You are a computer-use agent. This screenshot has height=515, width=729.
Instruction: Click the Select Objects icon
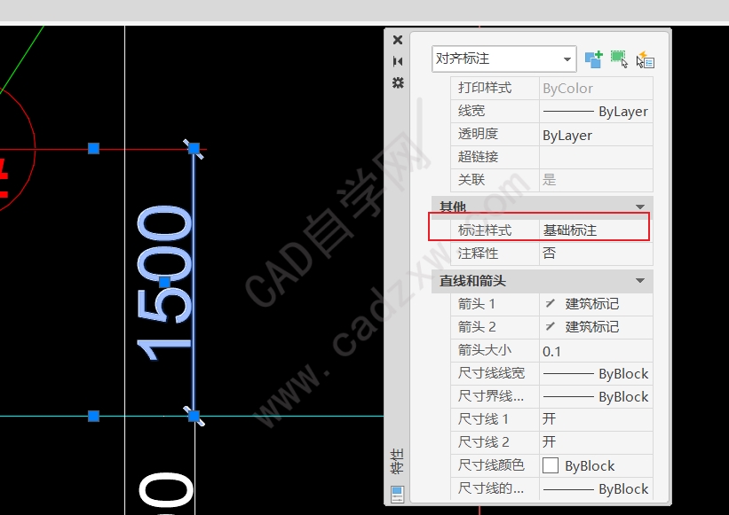[x=619, y=59]
